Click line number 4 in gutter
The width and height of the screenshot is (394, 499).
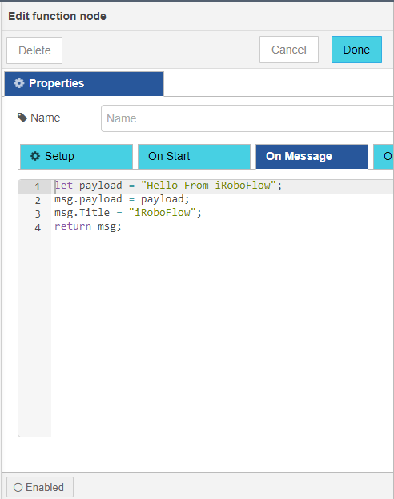tap(38, 227)
